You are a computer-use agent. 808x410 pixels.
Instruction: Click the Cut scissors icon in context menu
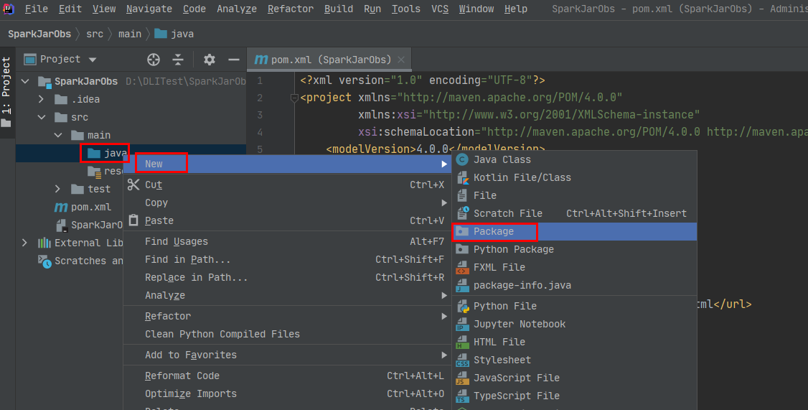point(133,185)
